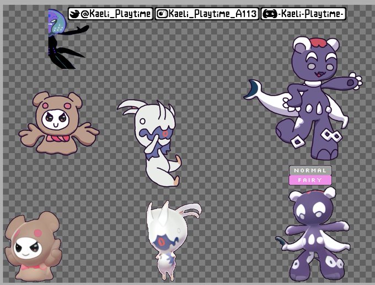The image size is (375, 285).
Task: Click the Kaeli_Playtime_A113 Instagram handle
Action: pos(212,14)
